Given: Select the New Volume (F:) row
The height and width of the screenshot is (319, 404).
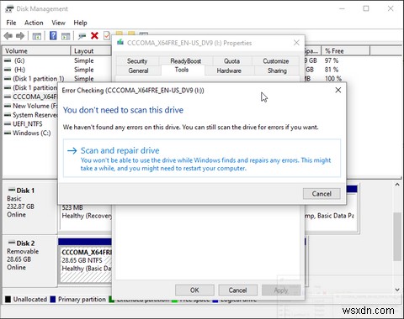Looking at the screenshot, I should 30,106.
